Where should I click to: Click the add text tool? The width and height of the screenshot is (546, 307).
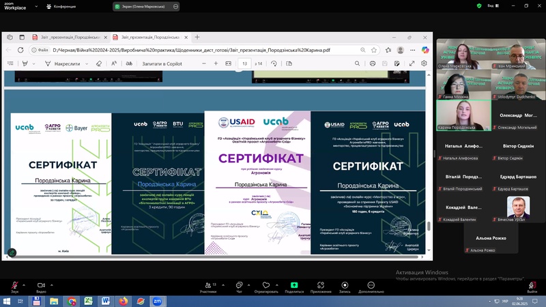[x=114, y=63]
